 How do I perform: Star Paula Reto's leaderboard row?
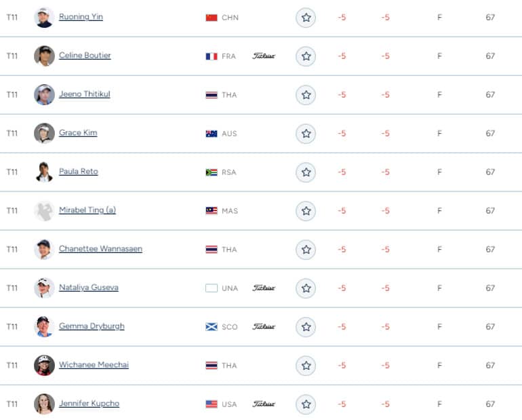[x=306, y=172]
